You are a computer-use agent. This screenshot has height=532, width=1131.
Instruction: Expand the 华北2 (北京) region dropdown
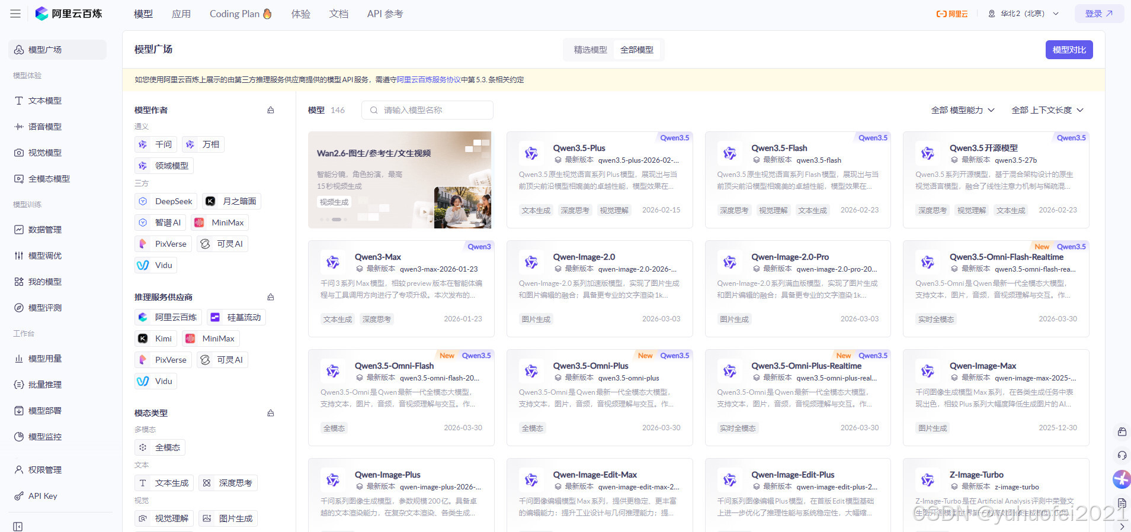coord(1023,14)
